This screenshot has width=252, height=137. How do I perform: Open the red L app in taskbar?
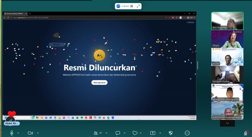[91, 118]
